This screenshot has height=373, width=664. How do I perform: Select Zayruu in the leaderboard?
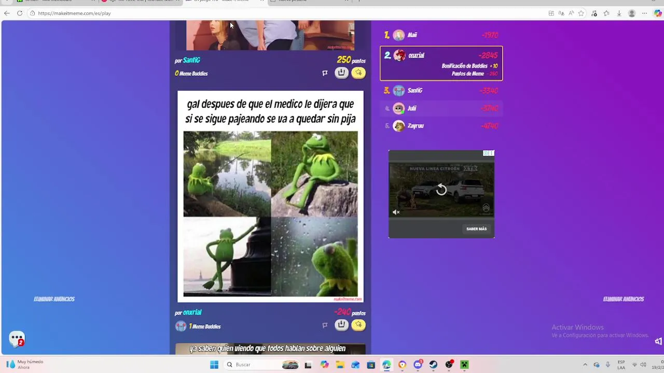[x=441, y=126]
